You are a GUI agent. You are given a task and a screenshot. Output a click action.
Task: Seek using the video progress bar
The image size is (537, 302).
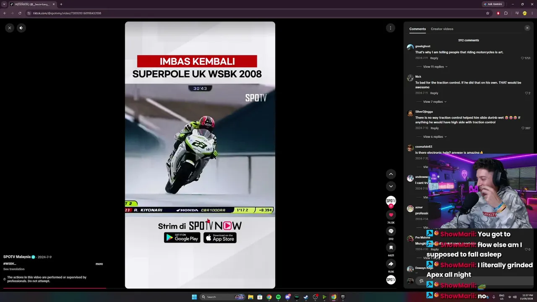point(200,288)
